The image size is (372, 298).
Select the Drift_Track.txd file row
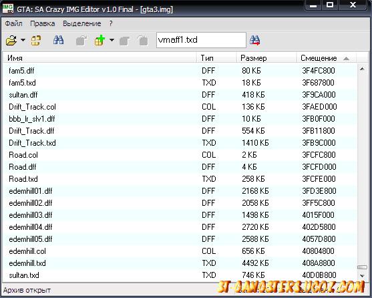pyautogui.click(x=180, y=143)
